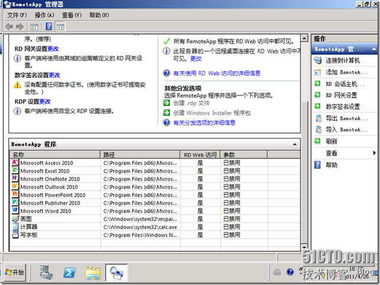Open Windows Explorer from the taskbar
The height and width of the screenshot is (285, 380).
pos(93,273)
